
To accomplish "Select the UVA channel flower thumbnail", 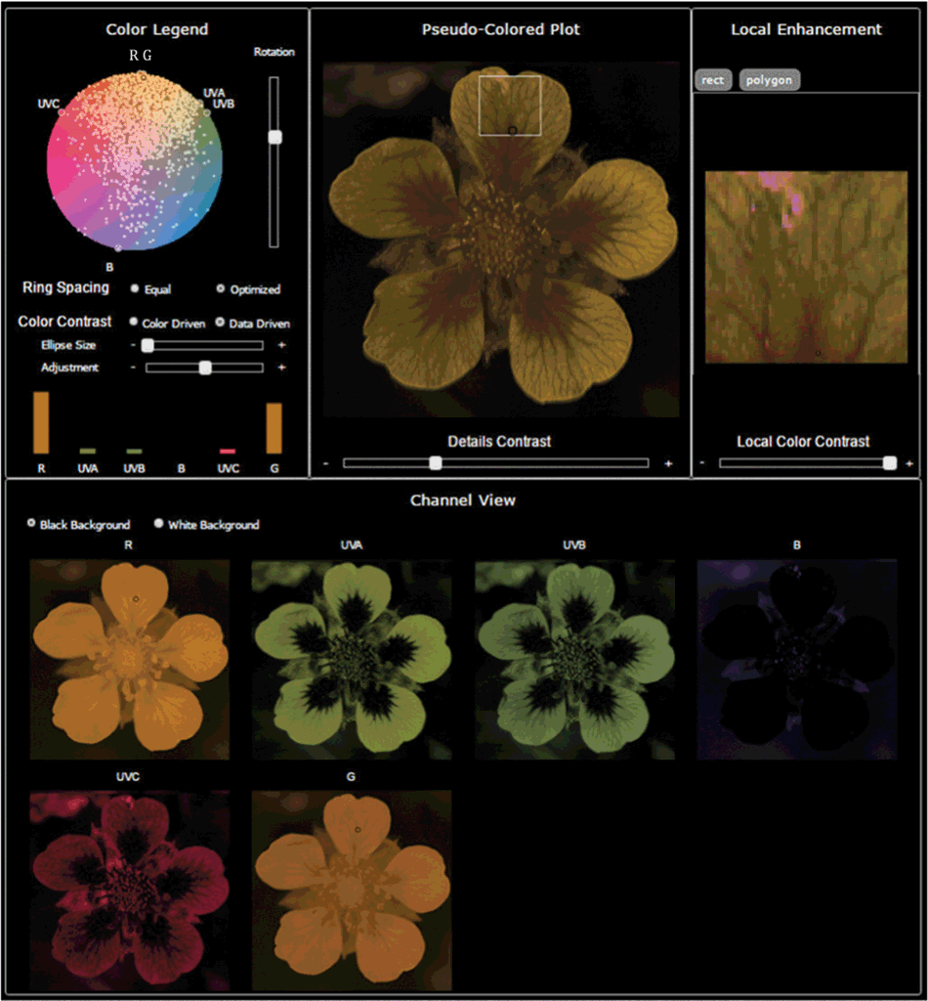I will pyautogui.click(x=352, y=660).
